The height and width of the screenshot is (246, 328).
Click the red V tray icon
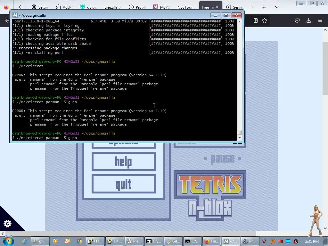click(x=264, y=242)
